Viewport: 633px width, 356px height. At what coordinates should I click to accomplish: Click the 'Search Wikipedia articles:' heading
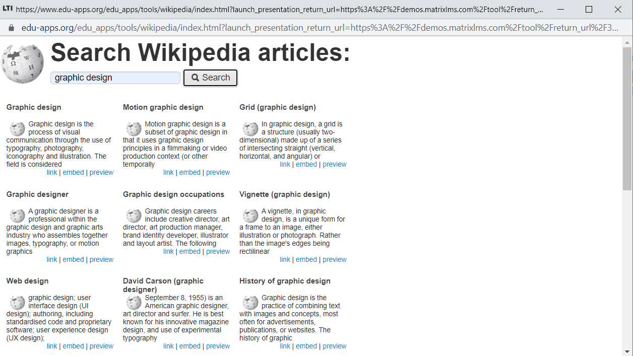click(200, 52)
